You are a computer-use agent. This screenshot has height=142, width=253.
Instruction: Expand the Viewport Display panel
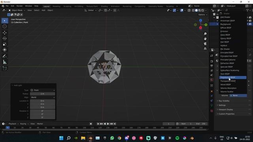(226, 110)
